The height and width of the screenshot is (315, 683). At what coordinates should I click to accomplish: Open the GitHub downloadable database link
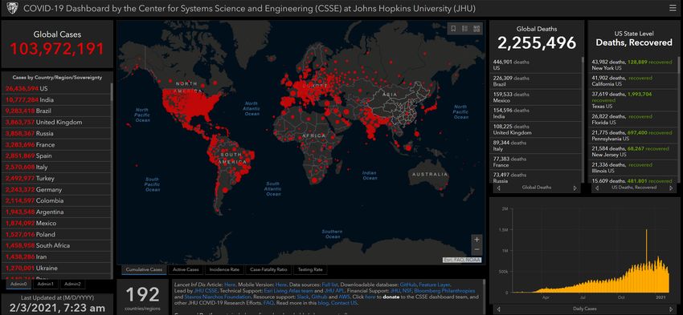[x=407, y=285]
